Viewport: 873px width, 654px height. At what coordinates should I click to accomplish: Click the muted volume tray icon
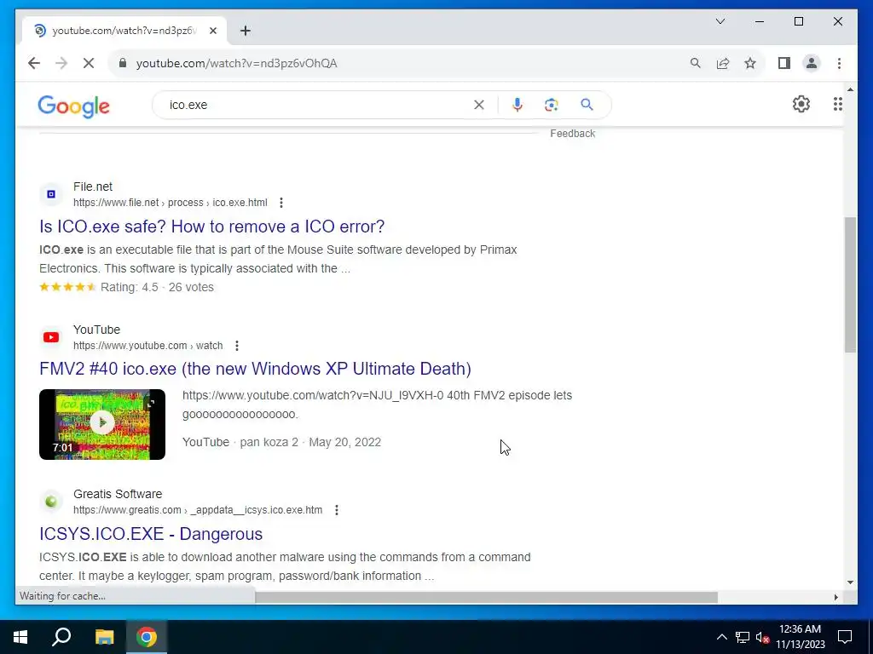click(x=762, y=637)
